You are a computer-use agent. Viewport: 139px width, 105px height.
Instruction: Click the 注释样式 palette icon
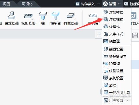pos(106,19)
